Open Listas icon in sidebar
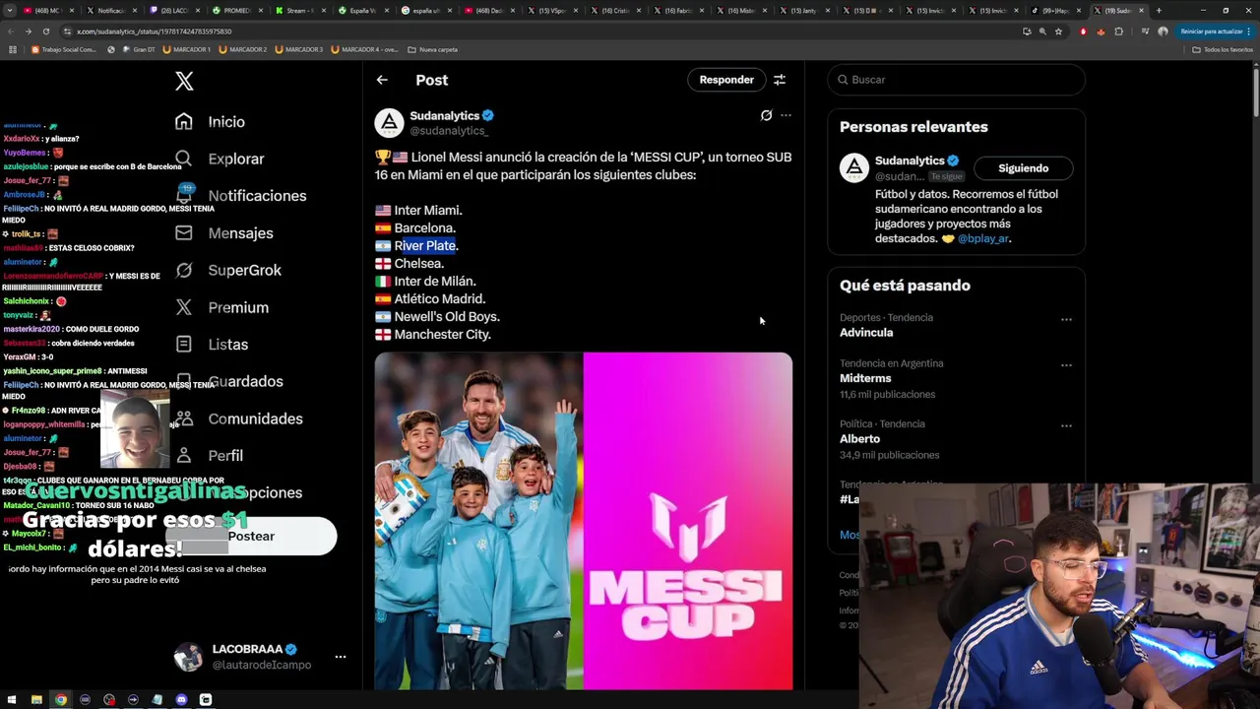Screen dimensions: 1260x709 184,344
